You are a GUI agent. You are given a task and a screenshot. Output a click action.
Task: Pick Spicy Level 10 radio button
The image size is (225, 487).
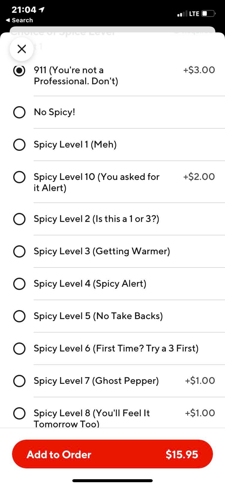(19, 177)
